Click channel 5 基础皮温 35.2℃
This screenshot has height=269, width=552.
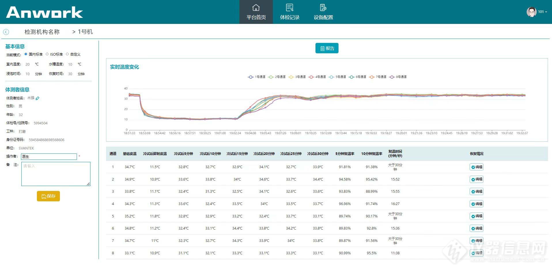coord(130,216)
